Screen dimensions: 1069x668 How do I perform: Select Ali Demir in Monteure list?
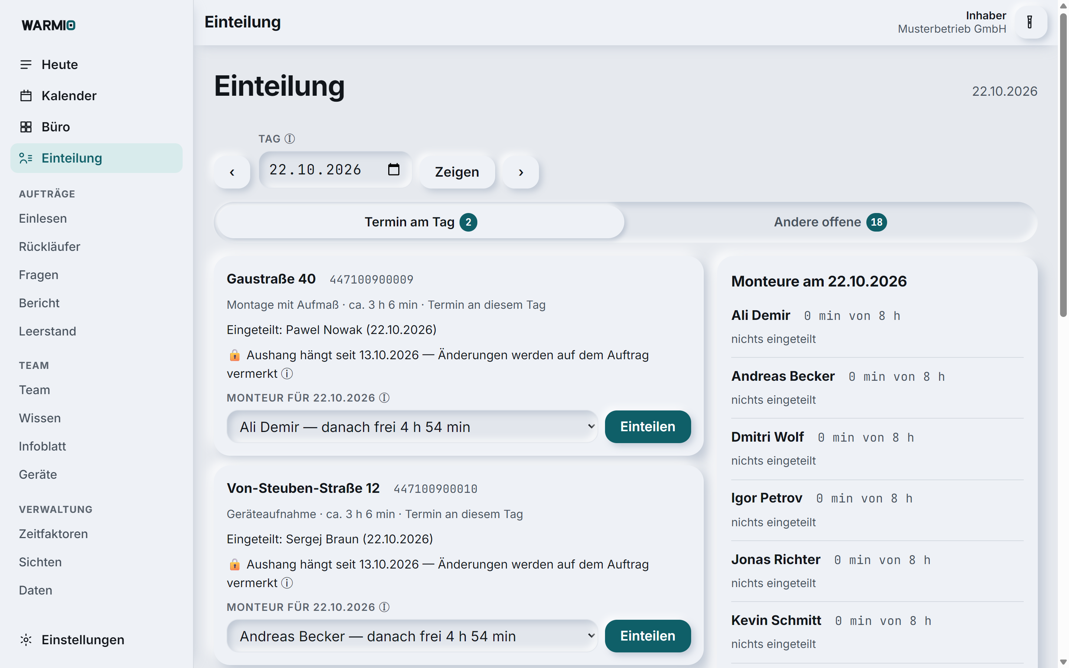pos(760,315)
